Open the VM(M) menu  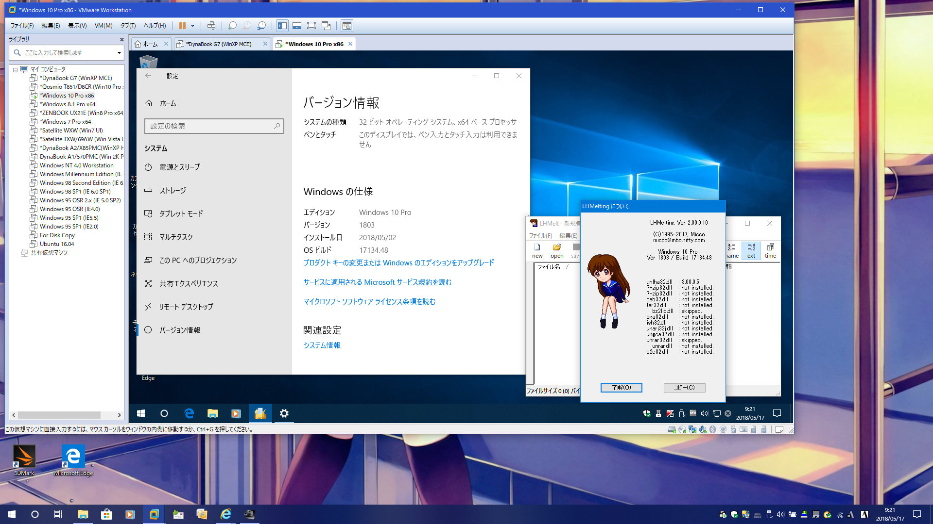pyautogui.click(x=104, y=26)
